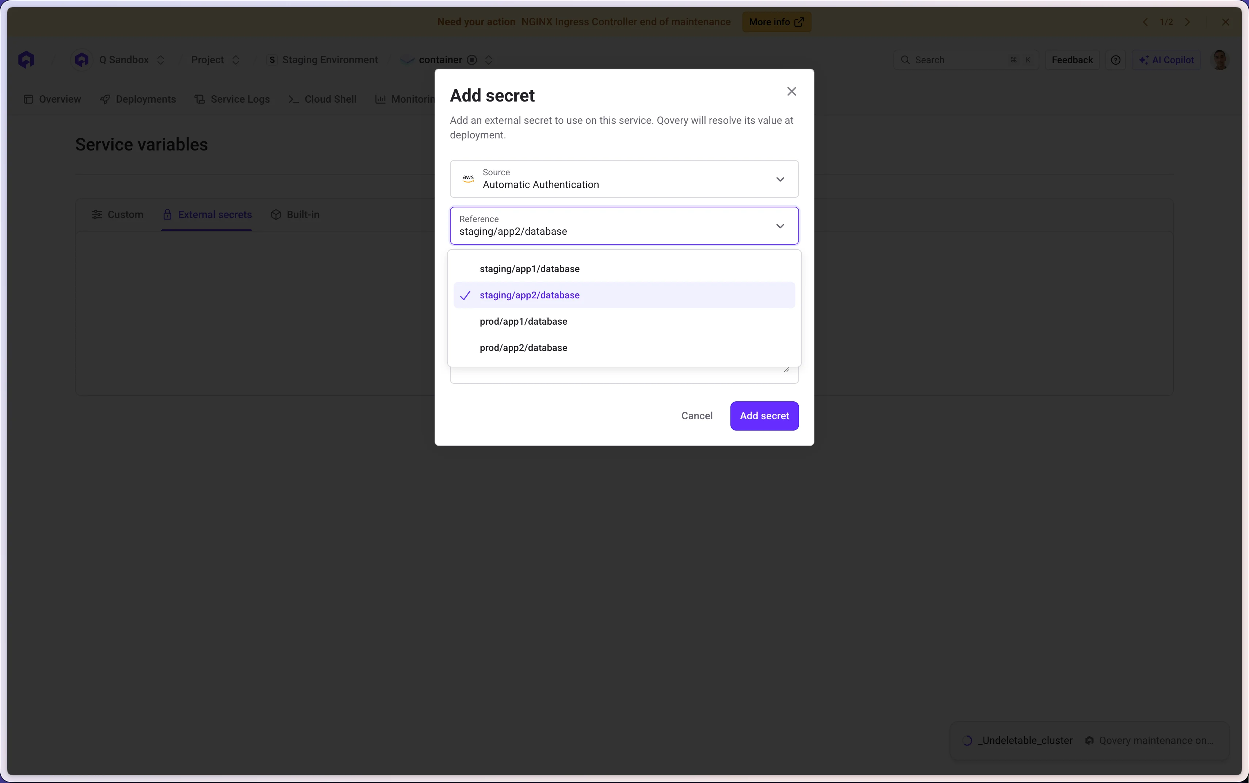Expand the container service switcher
Screen dimensions: 1249x783
point(488,60)
